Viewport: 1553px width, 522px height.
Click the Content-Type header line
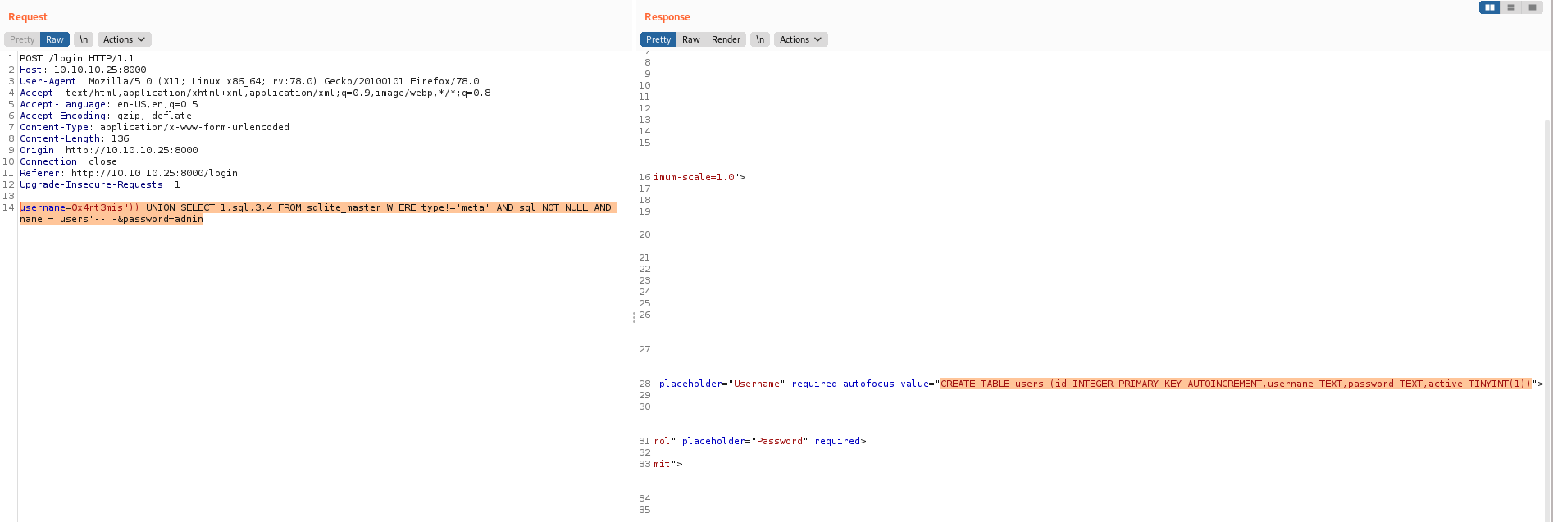154,127
